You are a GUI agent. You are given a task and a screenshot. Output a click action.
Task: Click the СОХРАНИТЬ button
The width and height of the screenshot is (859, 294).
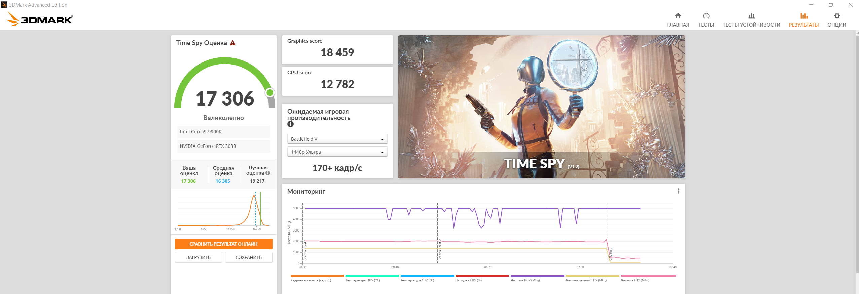click(249, 257)
